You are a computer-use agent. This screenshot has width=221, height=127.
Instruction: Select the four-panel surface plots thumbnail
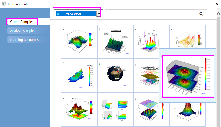(x=115, y=109)
